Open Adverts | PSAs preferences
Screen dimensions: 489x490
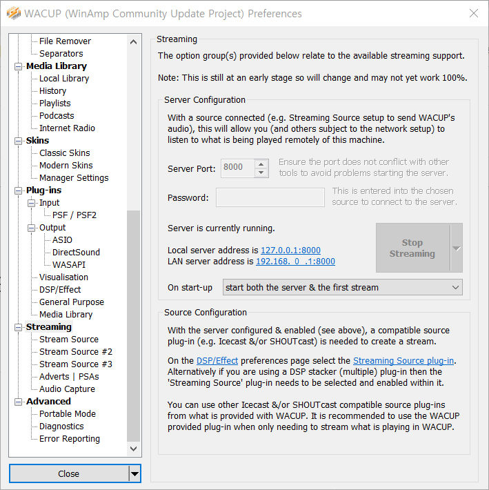point(69,377)
